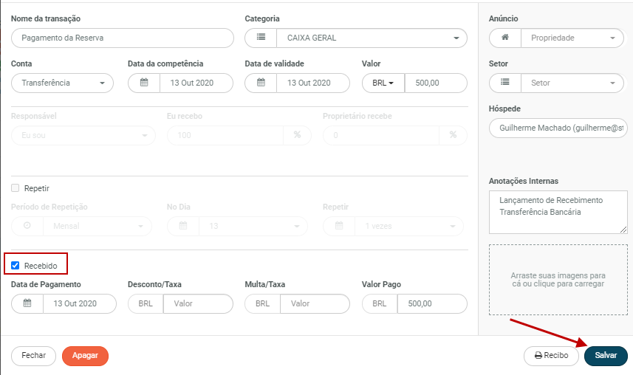633x375 pixels.
Task: Open the BRL currency selector for Valor
Action: pyautogui.click(x=383, y=83)
